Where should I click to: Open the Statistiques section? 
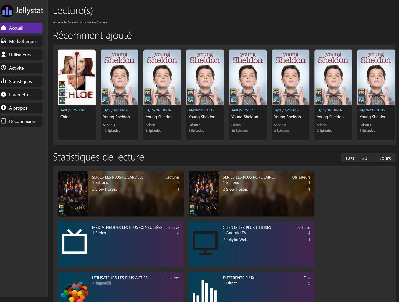21,81
